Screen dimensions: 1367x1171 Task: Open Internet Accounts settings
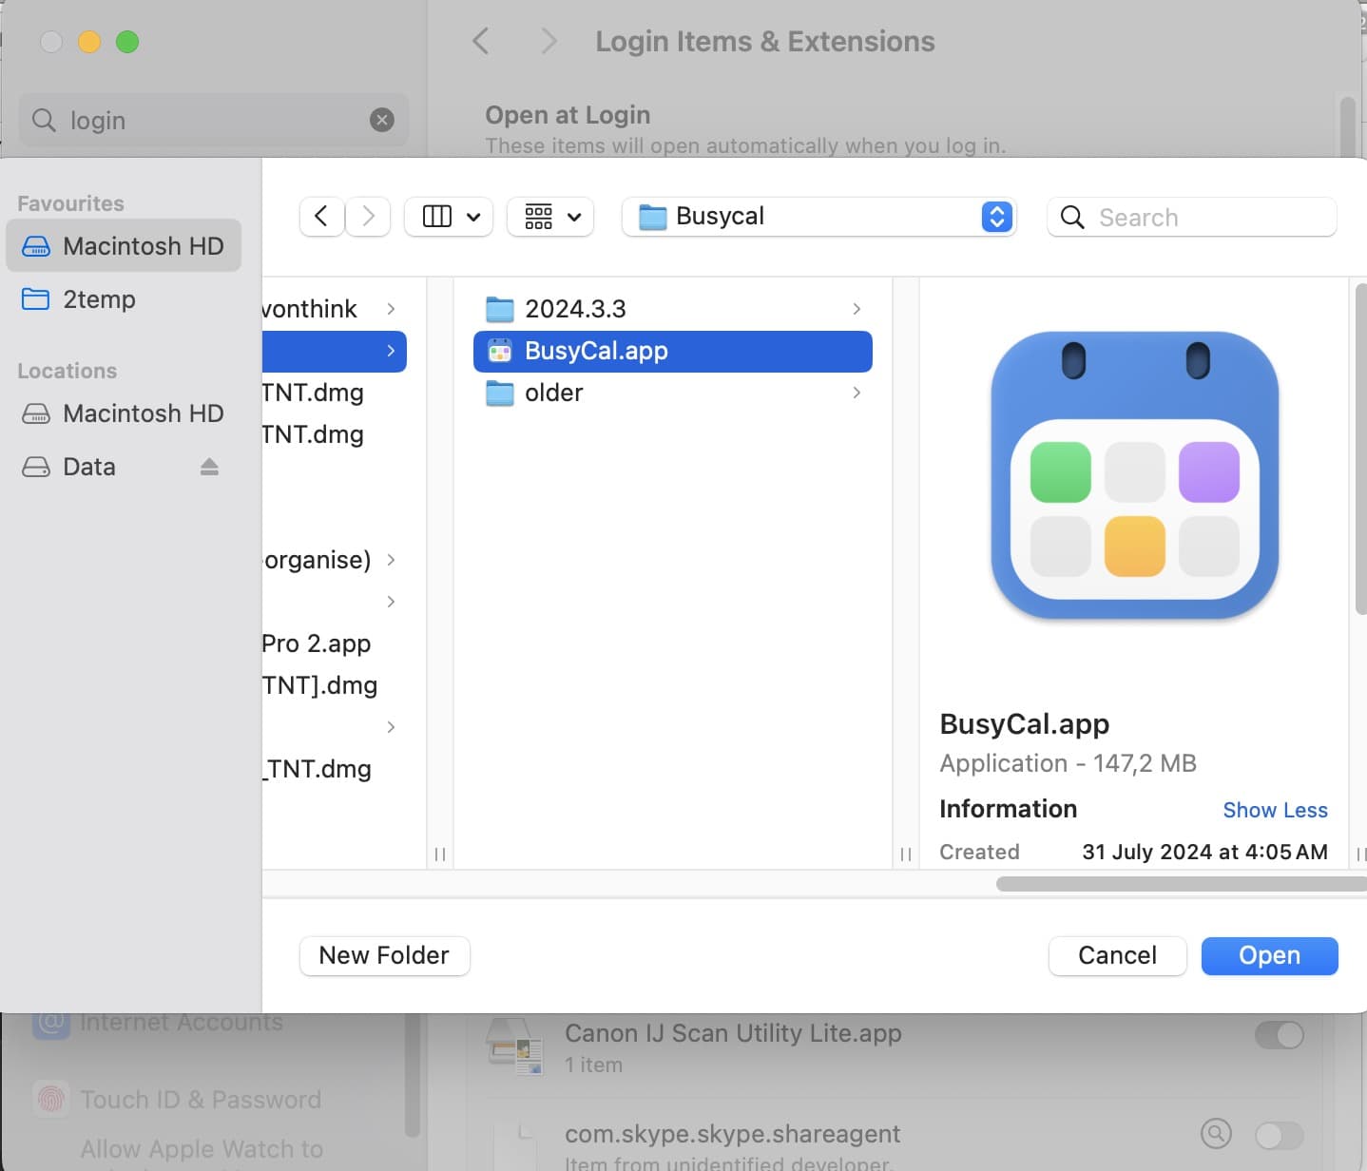pyautogui.click(x=181, y=1022)
